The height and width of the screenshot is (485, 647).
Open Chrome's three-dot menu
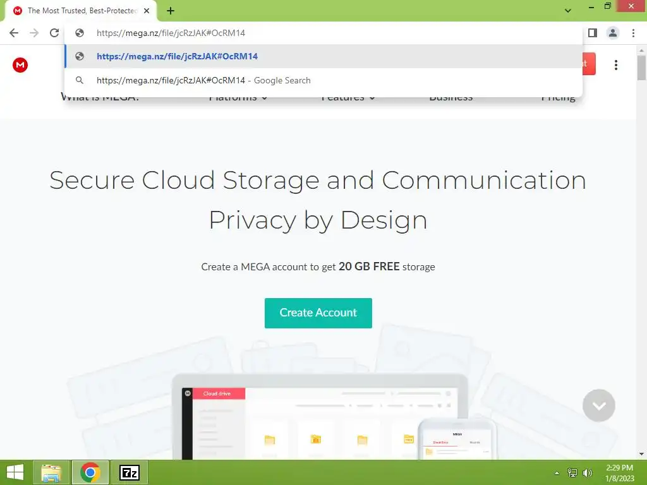pos(633,33)
